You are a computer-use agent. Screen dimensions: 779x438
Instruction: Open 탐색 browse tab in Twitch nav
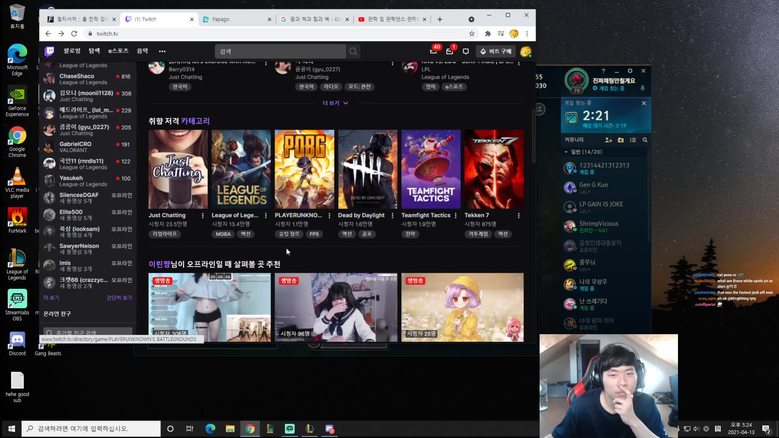[94, 51]
